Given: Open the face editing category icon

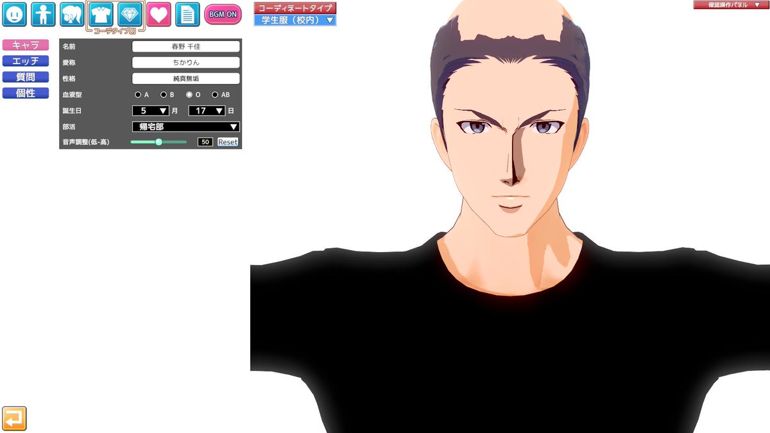Looking at the screenshot, I should click(14, 14).
